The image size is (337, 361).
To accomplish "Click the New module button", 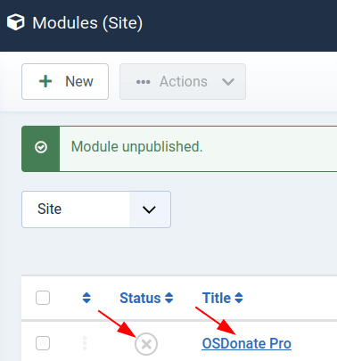I will 65,81.
